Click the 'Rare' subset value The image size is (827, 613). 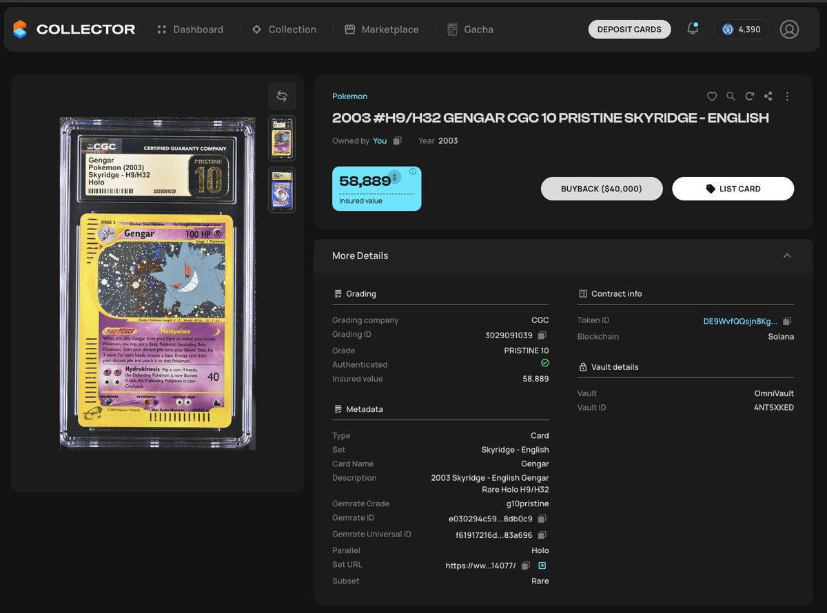pos(540,581)
